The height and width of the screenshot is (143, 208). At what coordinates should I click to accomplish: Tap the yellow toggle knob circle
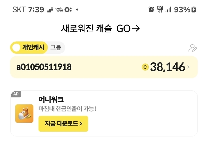pyautogui.click(x=16, y=48)
